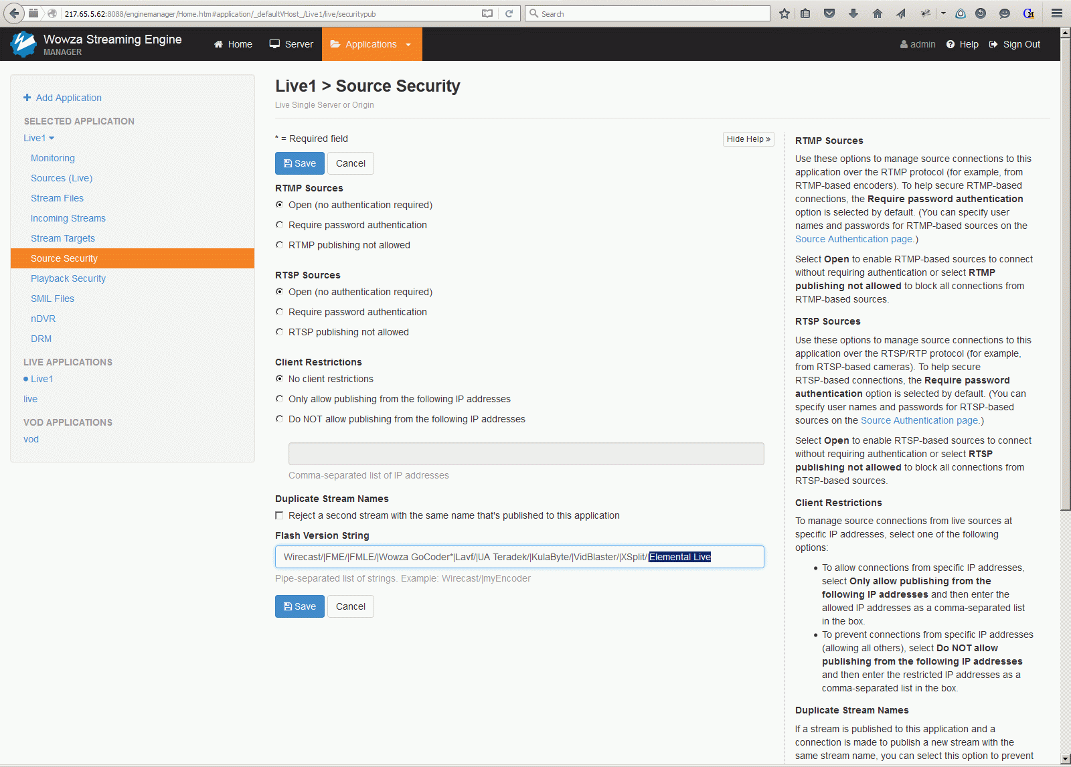Viewport: 1071px width, 767px height.
Task: Click the top Cancel button
Action: point(351,163)
